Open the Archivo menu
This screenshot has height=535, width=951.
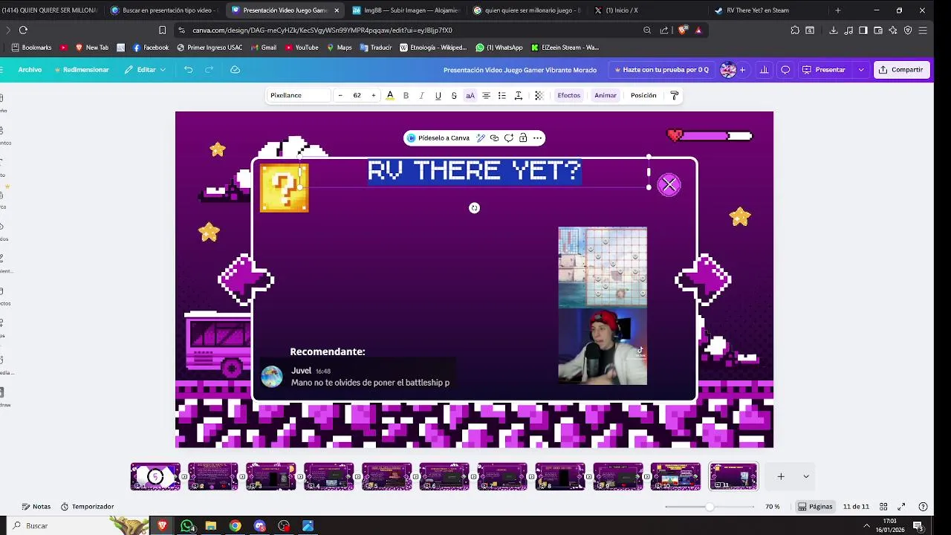coord(30,70)
